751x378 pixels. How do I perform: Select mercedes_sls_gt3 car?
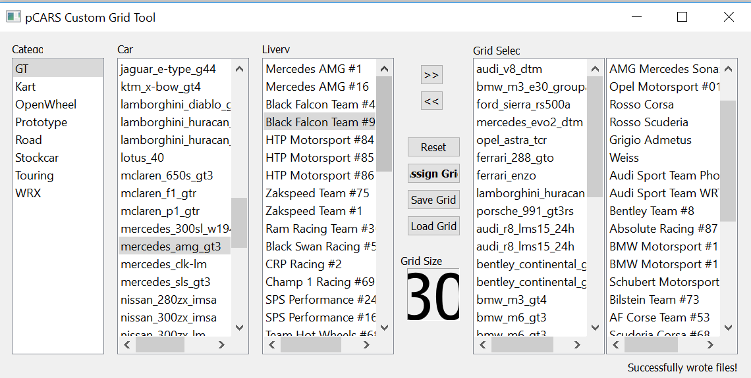point(175,282)
